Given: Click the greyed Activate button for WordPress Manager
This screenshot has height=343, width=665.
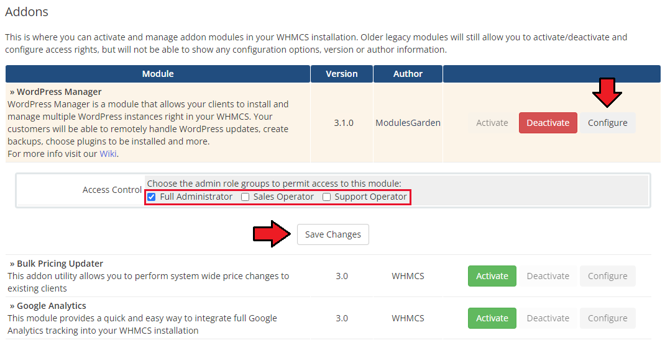Looking at the screenshot, I should click(492, 123).
